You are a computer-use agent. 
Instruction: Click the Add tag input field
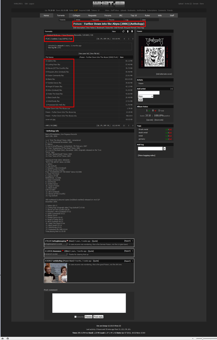click(x=150, y=148)
